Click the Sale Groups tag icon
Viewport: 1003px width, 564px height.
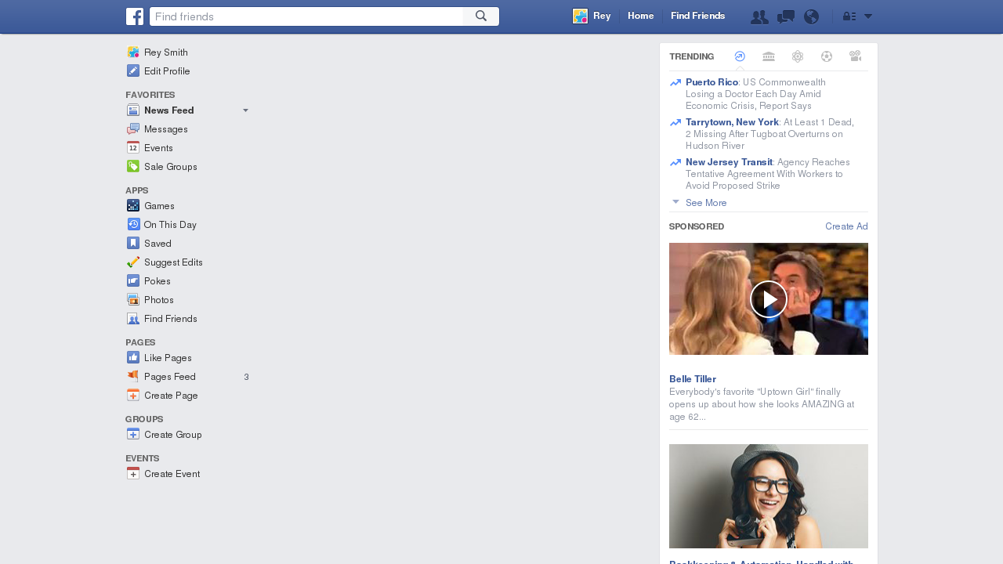pyautogui.click(x=133, y=167)
